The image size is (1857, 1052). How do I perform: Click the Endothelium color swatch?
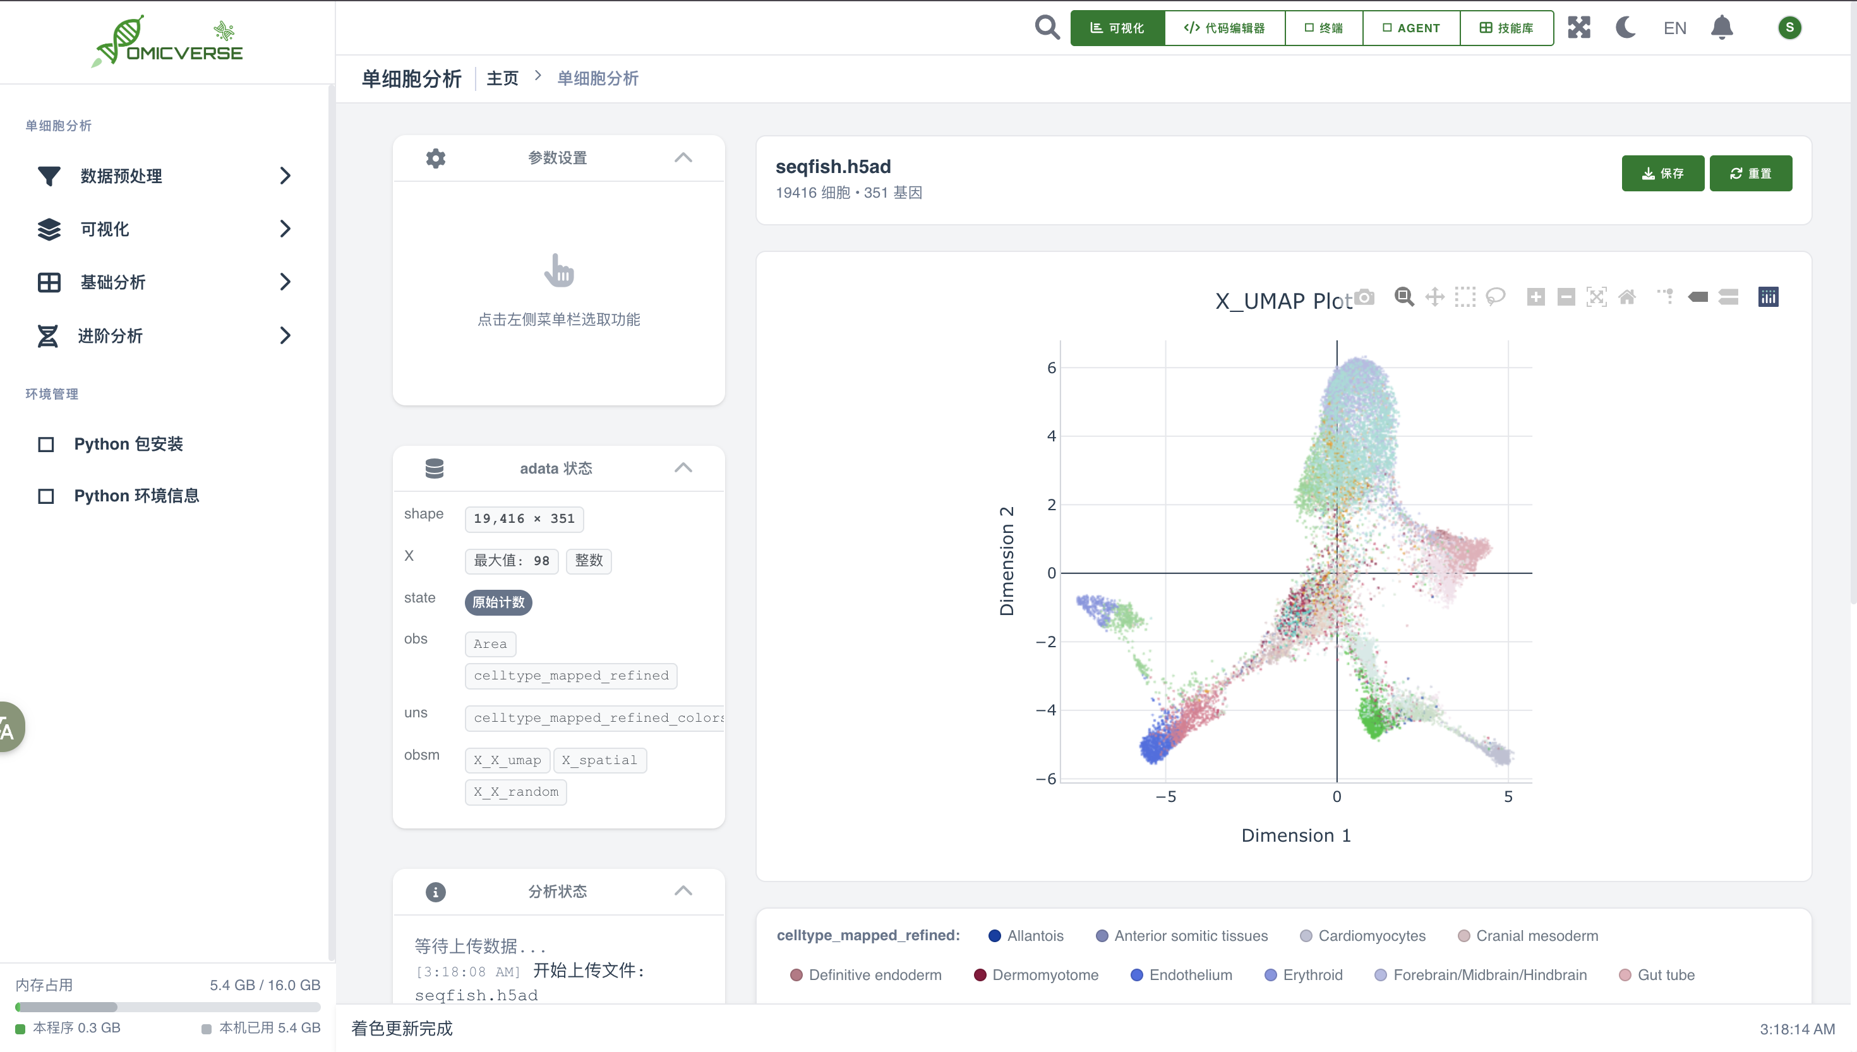pos(1136,975)
